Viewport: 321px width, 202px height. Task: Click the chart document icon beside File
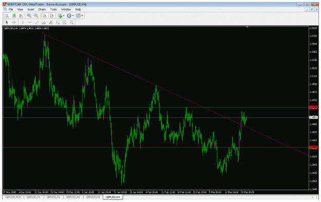[x=5, y=9]
